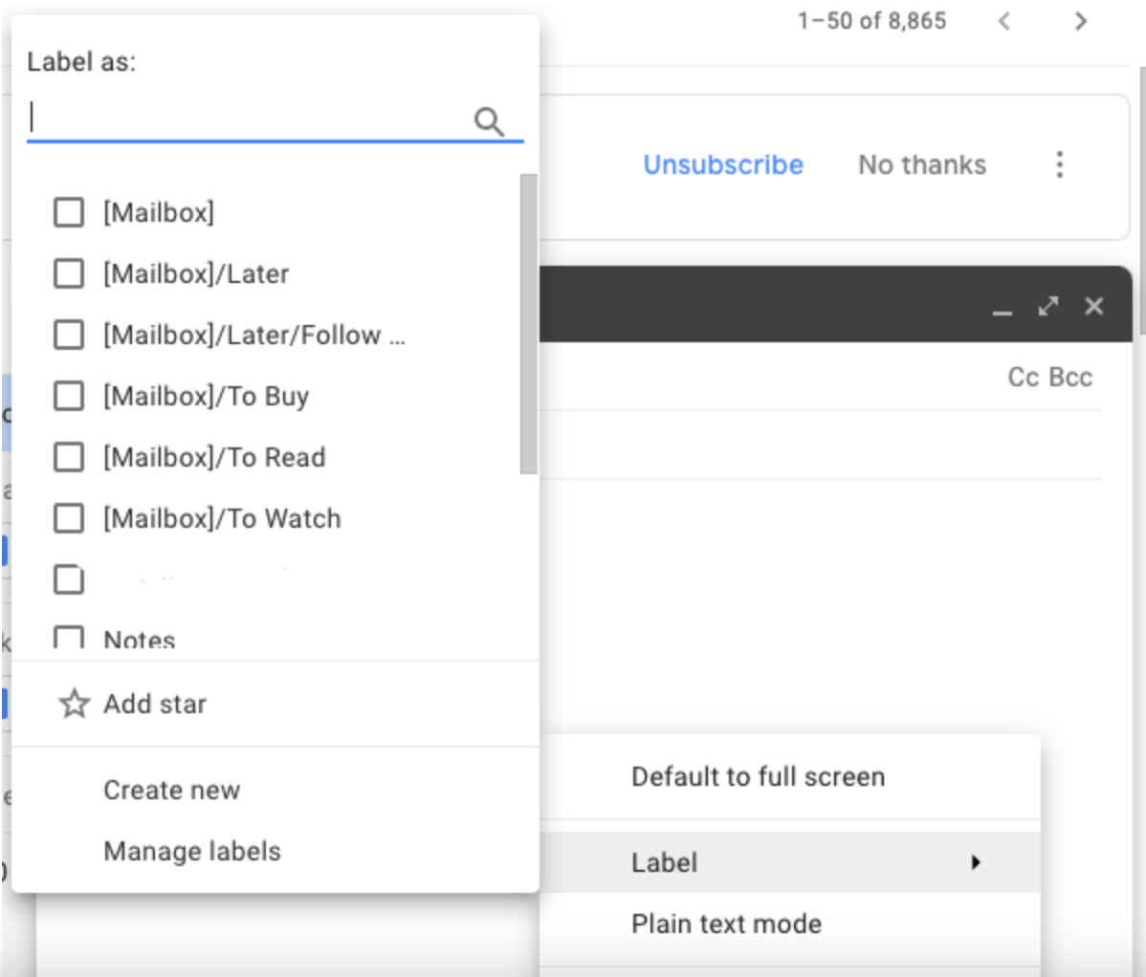Tick the [Mailbox]/To Buy checkbox

[x=69, y=396]
